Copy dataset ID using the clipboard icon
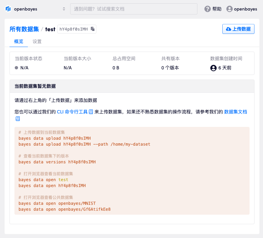The image size is (263, 238). [x=92, y=29]
